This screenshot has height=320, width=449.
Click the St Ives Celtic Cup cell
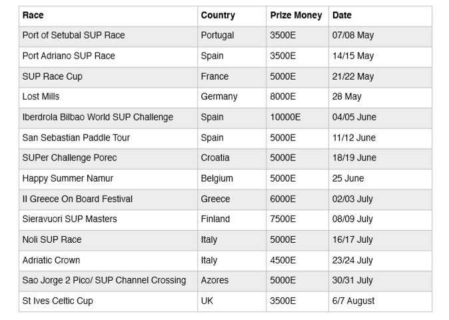click(58, 301)
